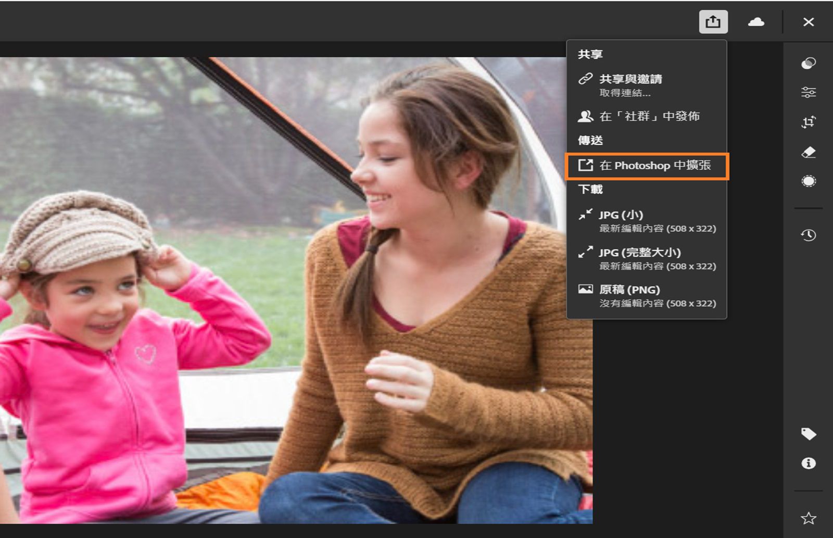Open the Share export icon in top bar
833x538 pixels.
pos(713,22)
